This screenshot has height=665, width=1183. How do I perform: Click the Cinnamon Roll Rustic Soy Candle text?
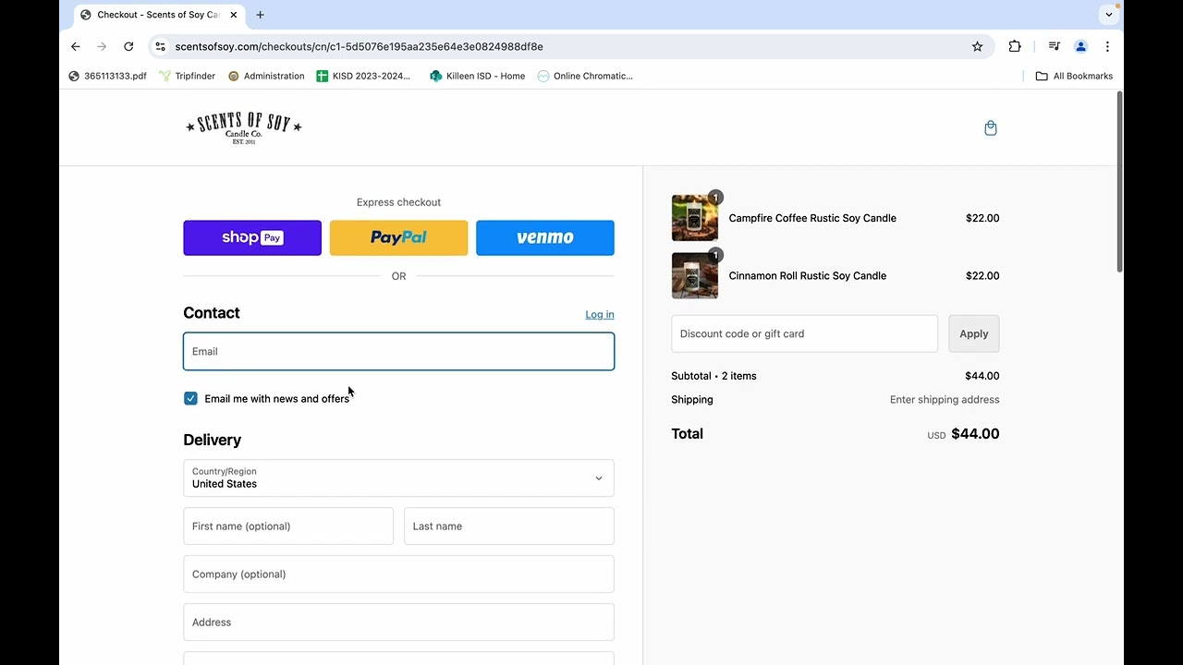tap(808, 275)
